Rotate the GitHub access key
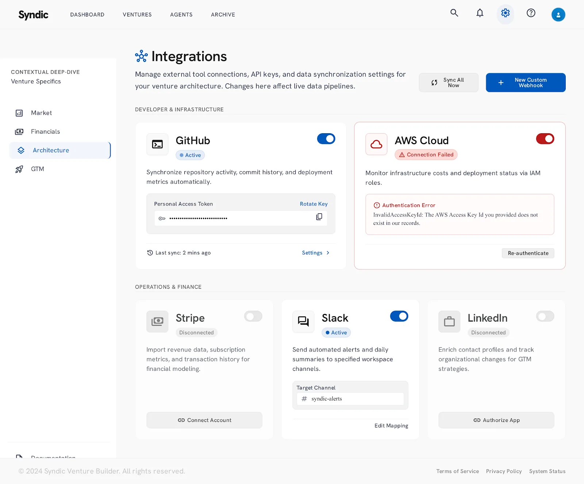This screenshot has width=584, height=484. 314,204
